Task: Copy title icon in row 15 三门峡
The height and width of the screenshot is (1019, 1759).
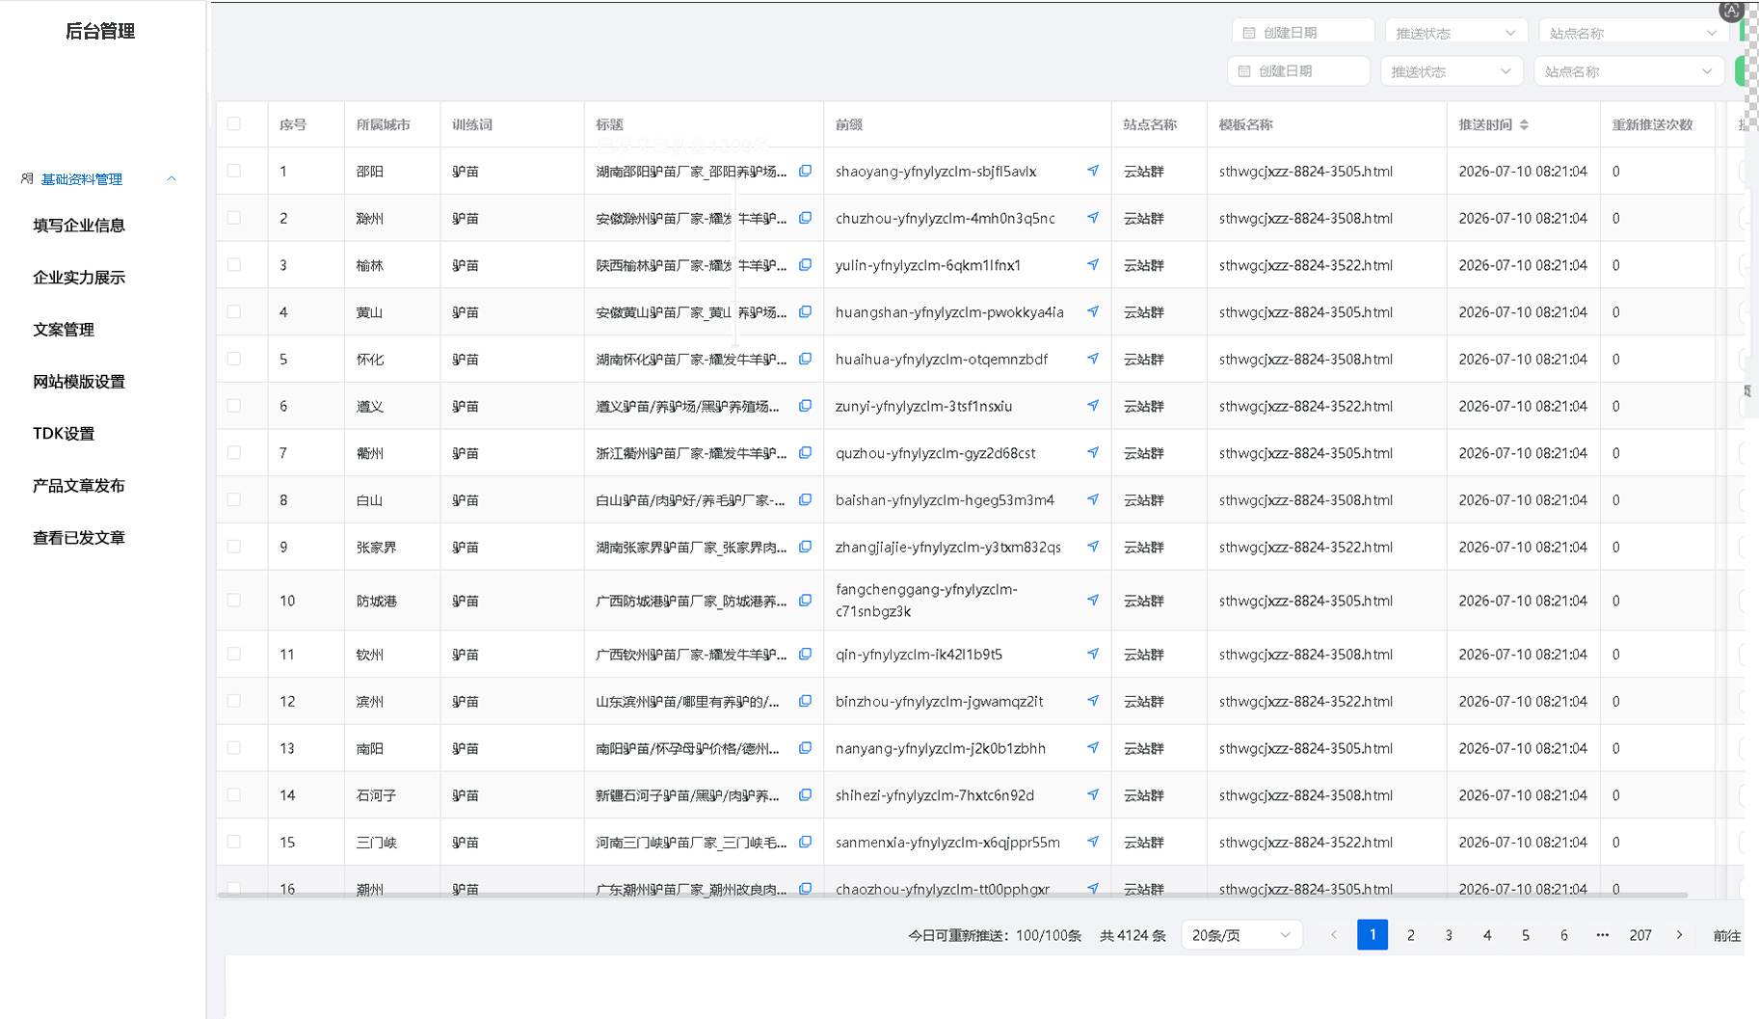Action: click(x=805, y=842)
